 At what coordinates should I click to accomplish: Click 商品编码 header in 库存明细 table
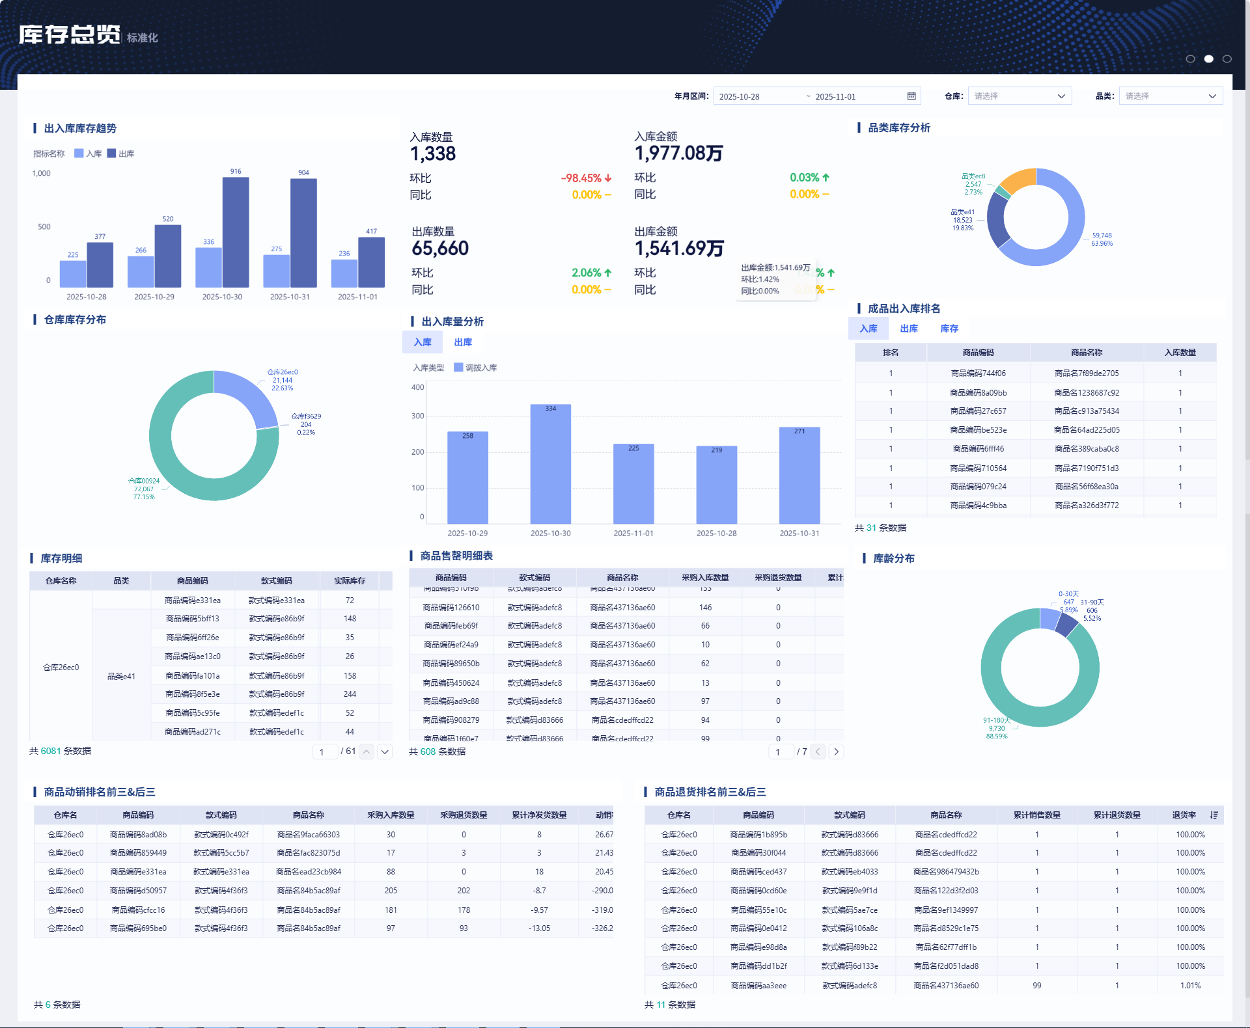point(193,581)
